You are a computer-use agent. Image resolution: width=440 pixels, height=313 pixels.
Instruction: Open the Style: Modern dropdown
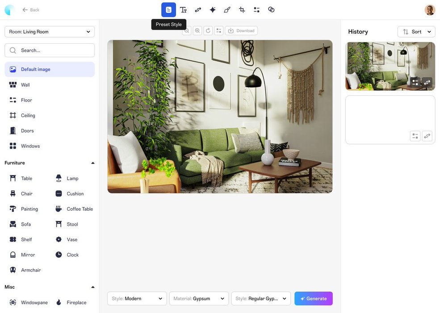pos(137,299)
